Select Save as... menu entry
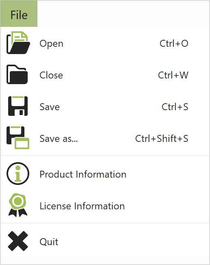 (x=105, y=139)
